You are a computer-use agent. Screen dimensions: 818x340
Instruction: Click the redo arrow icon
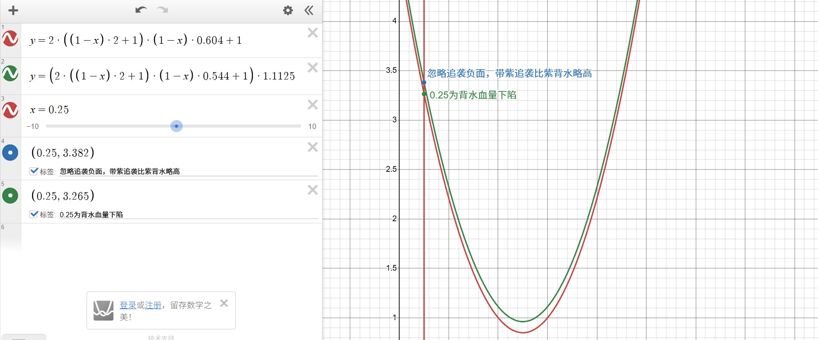[162, 10]
